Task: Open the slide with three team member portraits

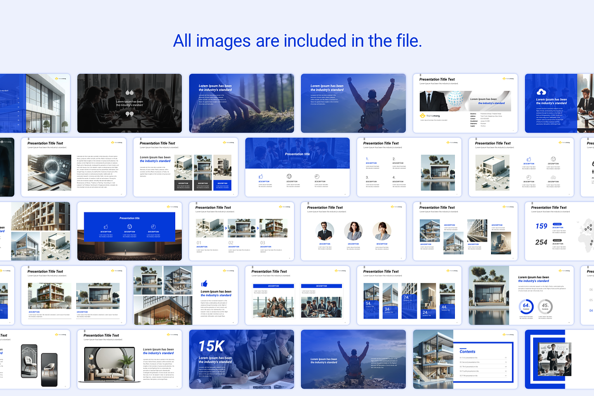Action: [353, 231]
